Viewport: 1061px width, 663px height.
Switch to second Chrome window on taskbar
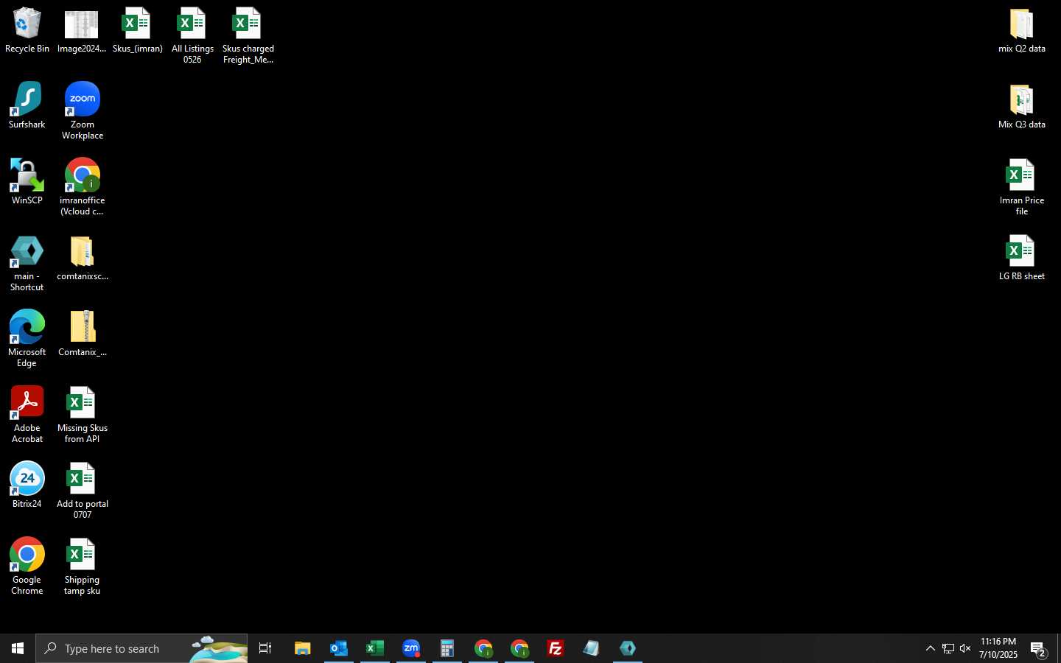(519, 648)
